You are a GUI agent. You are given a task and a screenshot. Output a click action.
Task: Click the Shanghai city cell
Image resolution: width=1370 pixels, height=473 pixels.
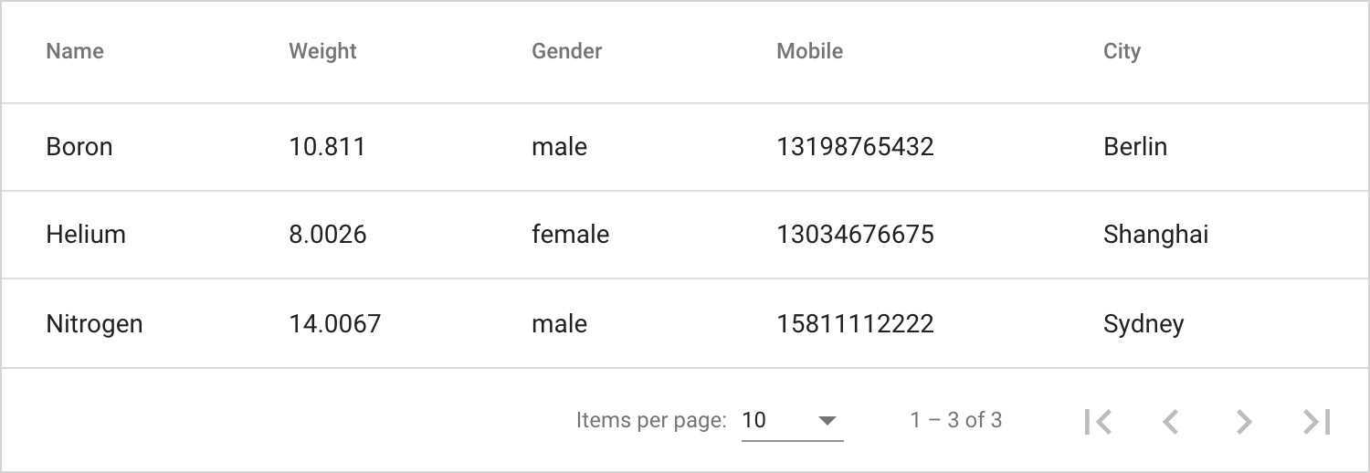1155,235
